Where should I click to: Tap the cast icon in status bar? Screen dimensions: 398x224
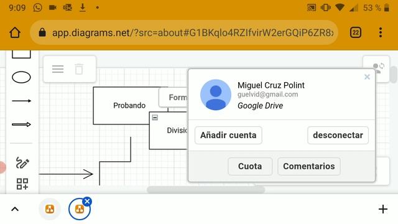312,7
